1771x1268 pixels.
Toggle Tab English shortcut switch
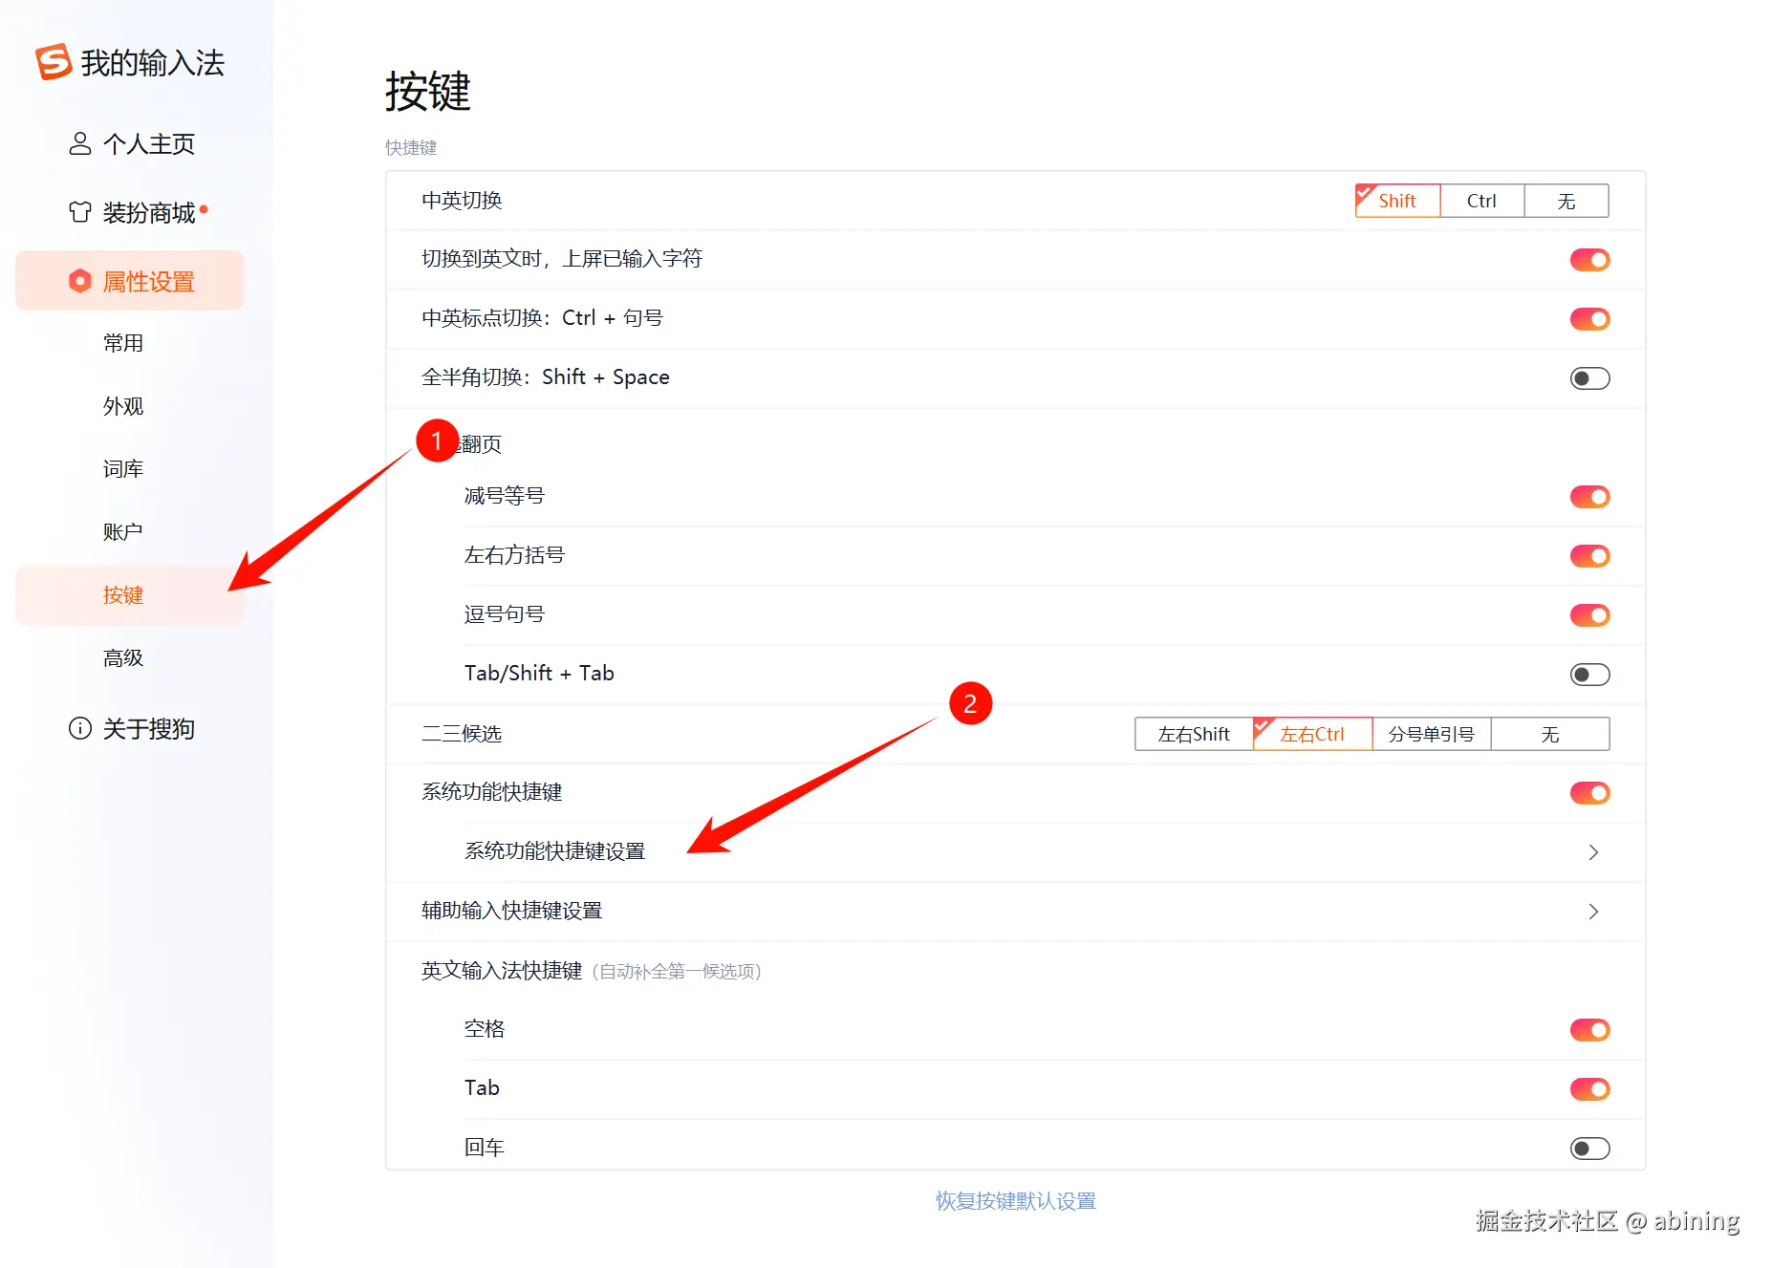tap(1589, 1089)
